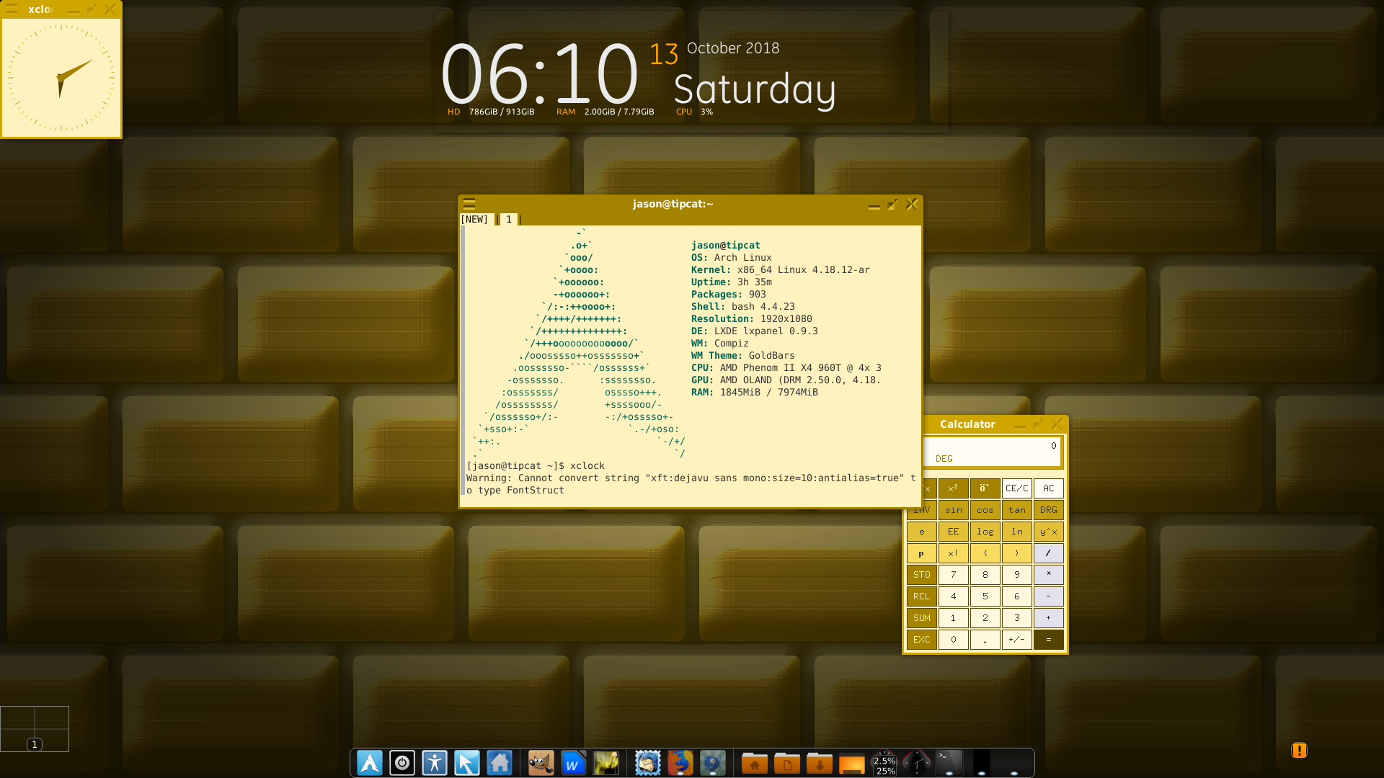Click the RCL button in Calculator

click(922, 596)
